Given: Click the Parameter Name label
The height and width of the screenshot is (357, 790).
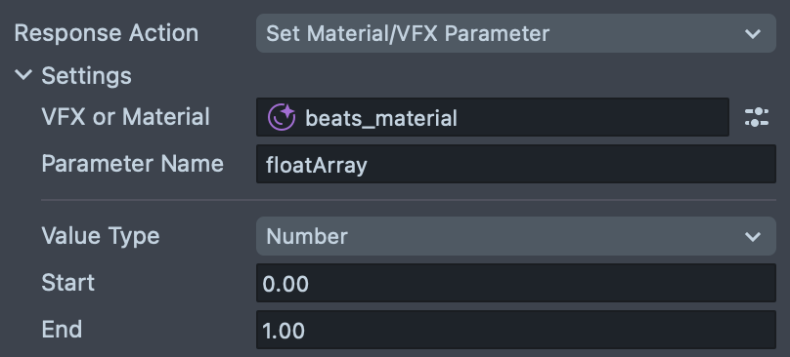Looking at the screenshot, I should (133, 164).
